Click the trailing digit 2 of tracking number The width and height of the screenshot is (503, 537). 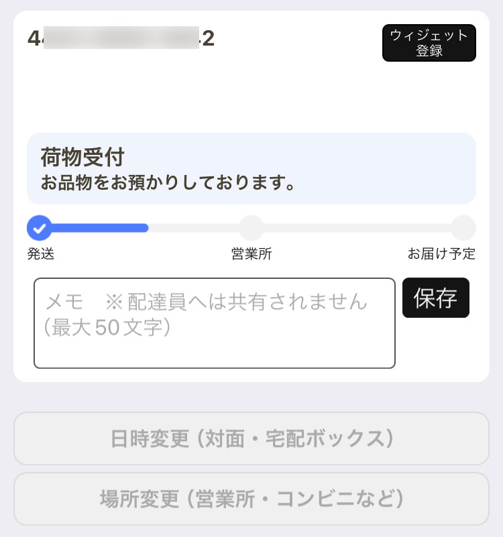209,38
